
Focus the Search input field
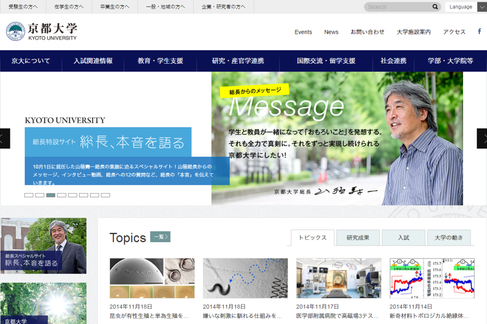tap(399, 7)
